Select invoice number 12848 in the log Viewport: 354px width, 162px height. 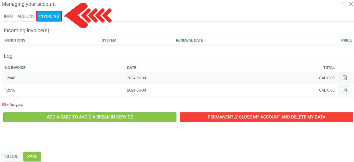(x=10, y=78)
